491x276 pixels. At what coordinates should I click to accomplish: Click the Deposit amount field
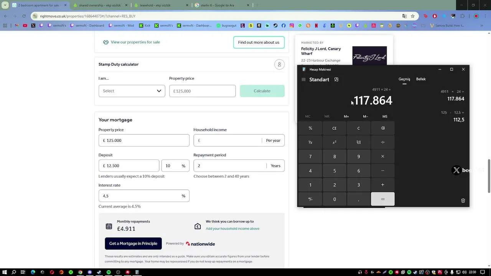click(x=129, y=166)
